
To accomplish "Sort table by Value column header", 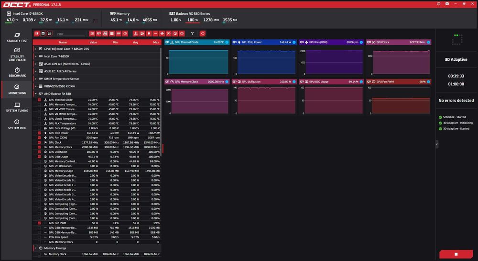I will tap(93, 42).
